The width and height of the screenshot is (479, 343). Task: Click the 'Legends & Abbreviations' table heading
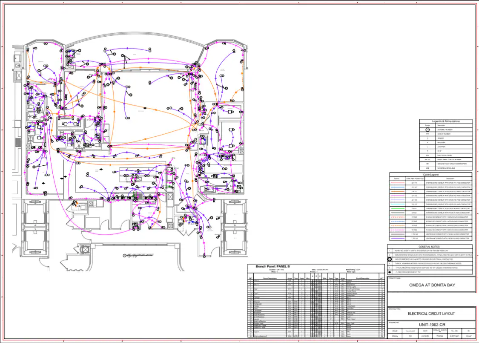(446, 121)
